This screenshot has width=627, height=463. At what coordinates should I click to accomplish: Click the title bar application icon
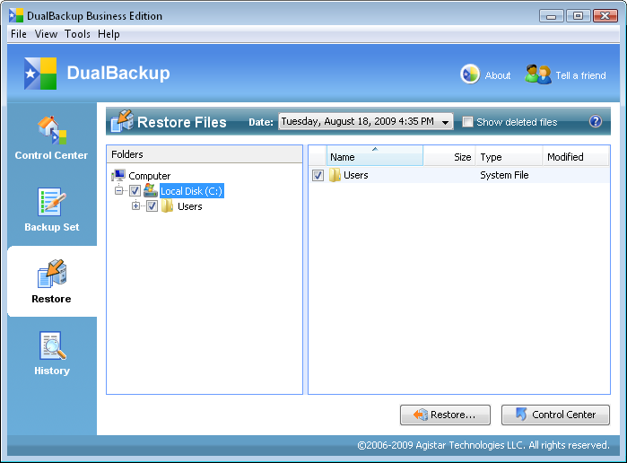point(16,15)
